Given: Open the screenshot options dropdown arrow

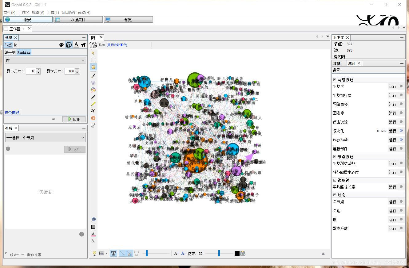Looking at the screenshot, I should tap(106, 253).
